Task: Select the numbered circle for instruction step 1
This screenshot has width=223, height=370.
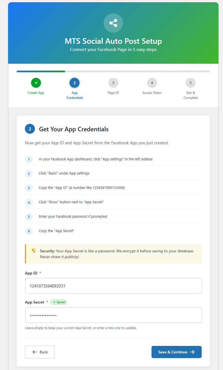Action: coord(29,159)
